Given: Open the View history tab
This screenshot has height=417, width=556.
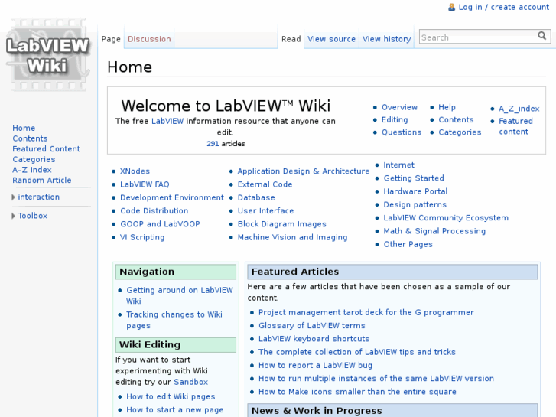Looking at the screenshot, I should 386,39.
